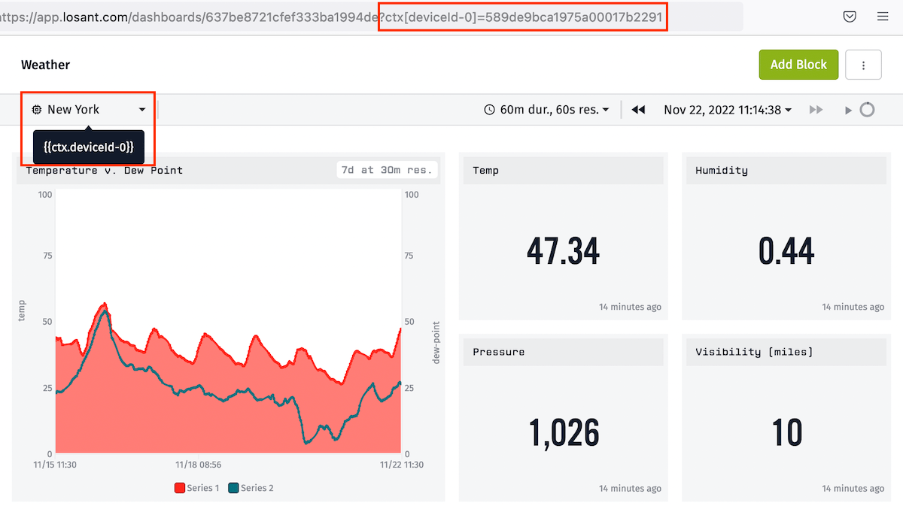Open the 60m dur., 60s res. dropdown
The image size is (903, 509).
tap(546, 110)
